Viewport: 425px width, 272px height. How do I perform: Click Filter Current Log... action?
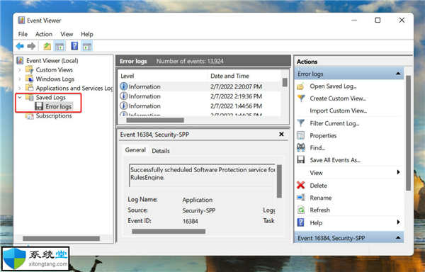coord(334,123)
